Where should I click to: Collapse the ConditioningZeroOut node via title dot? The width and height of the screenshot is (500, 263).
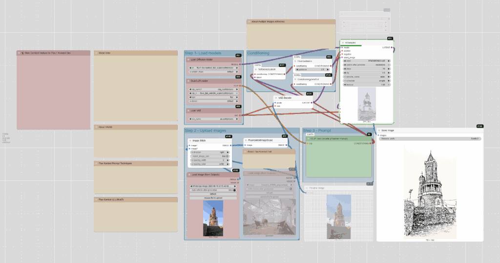[295, 79]
